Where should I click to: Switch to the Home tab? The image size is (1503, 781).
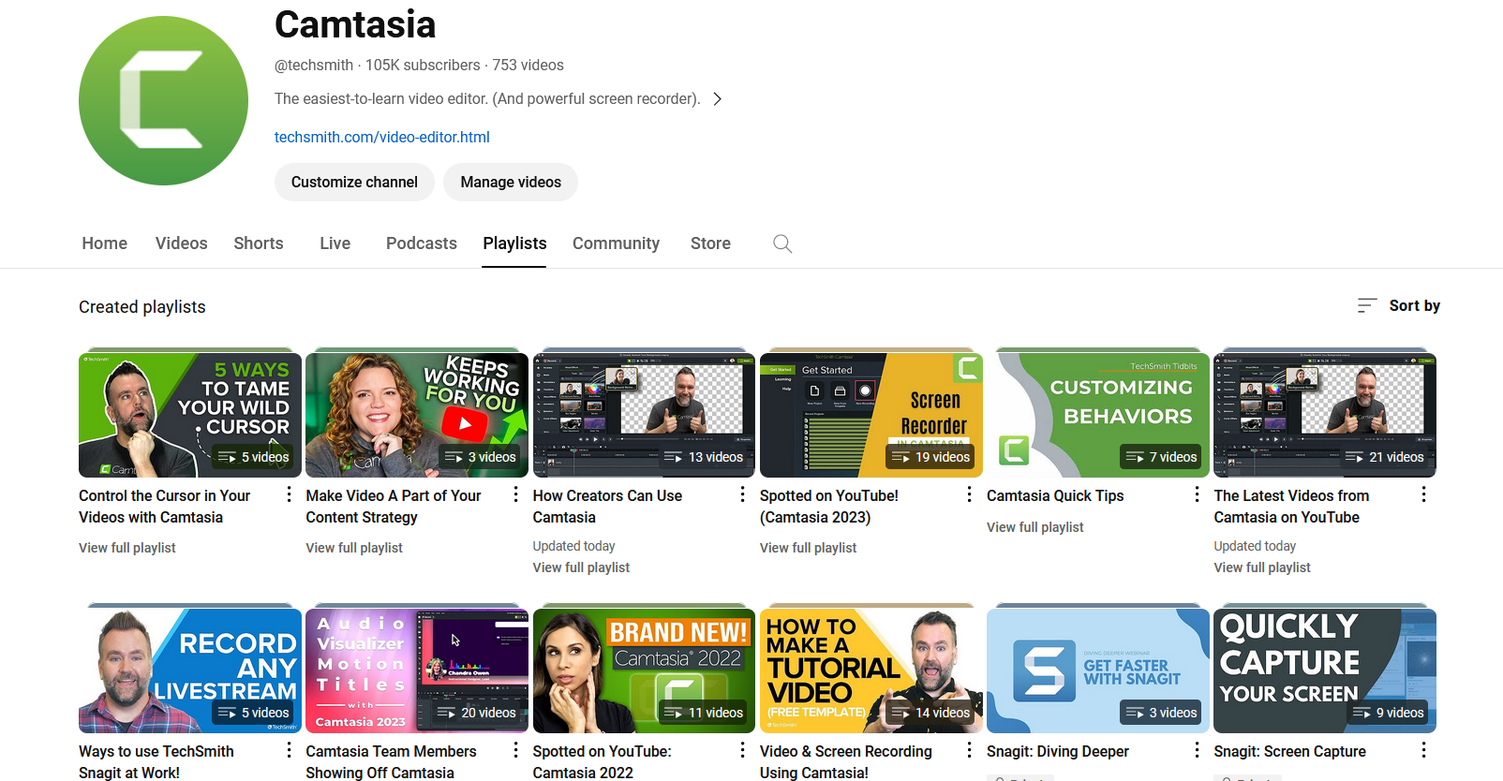[x=104, y=243]
